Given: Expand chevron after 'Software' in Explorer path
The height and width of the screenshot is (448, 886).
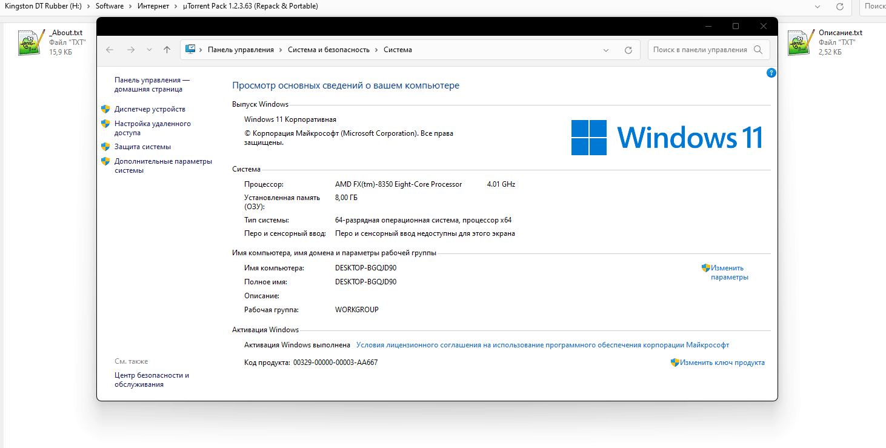Looking at the screenshot, I should (x=132, y=6).
